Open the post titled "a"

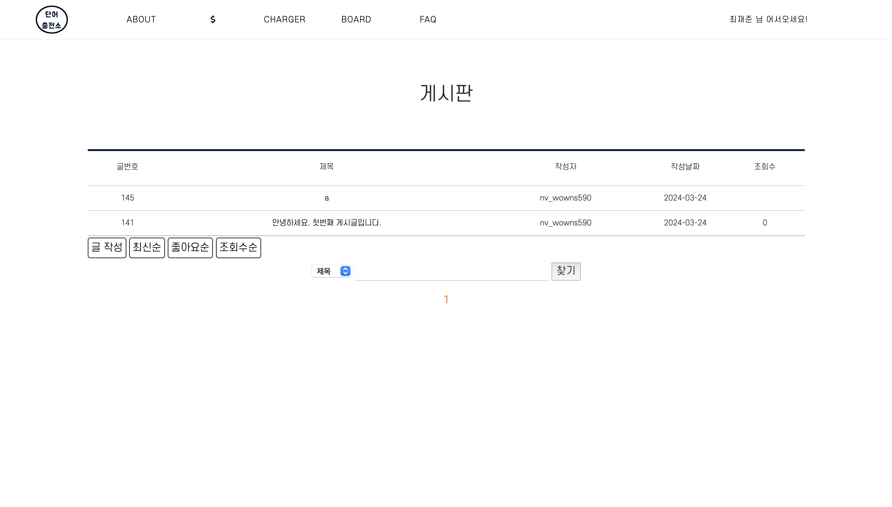tap(326, 198)
